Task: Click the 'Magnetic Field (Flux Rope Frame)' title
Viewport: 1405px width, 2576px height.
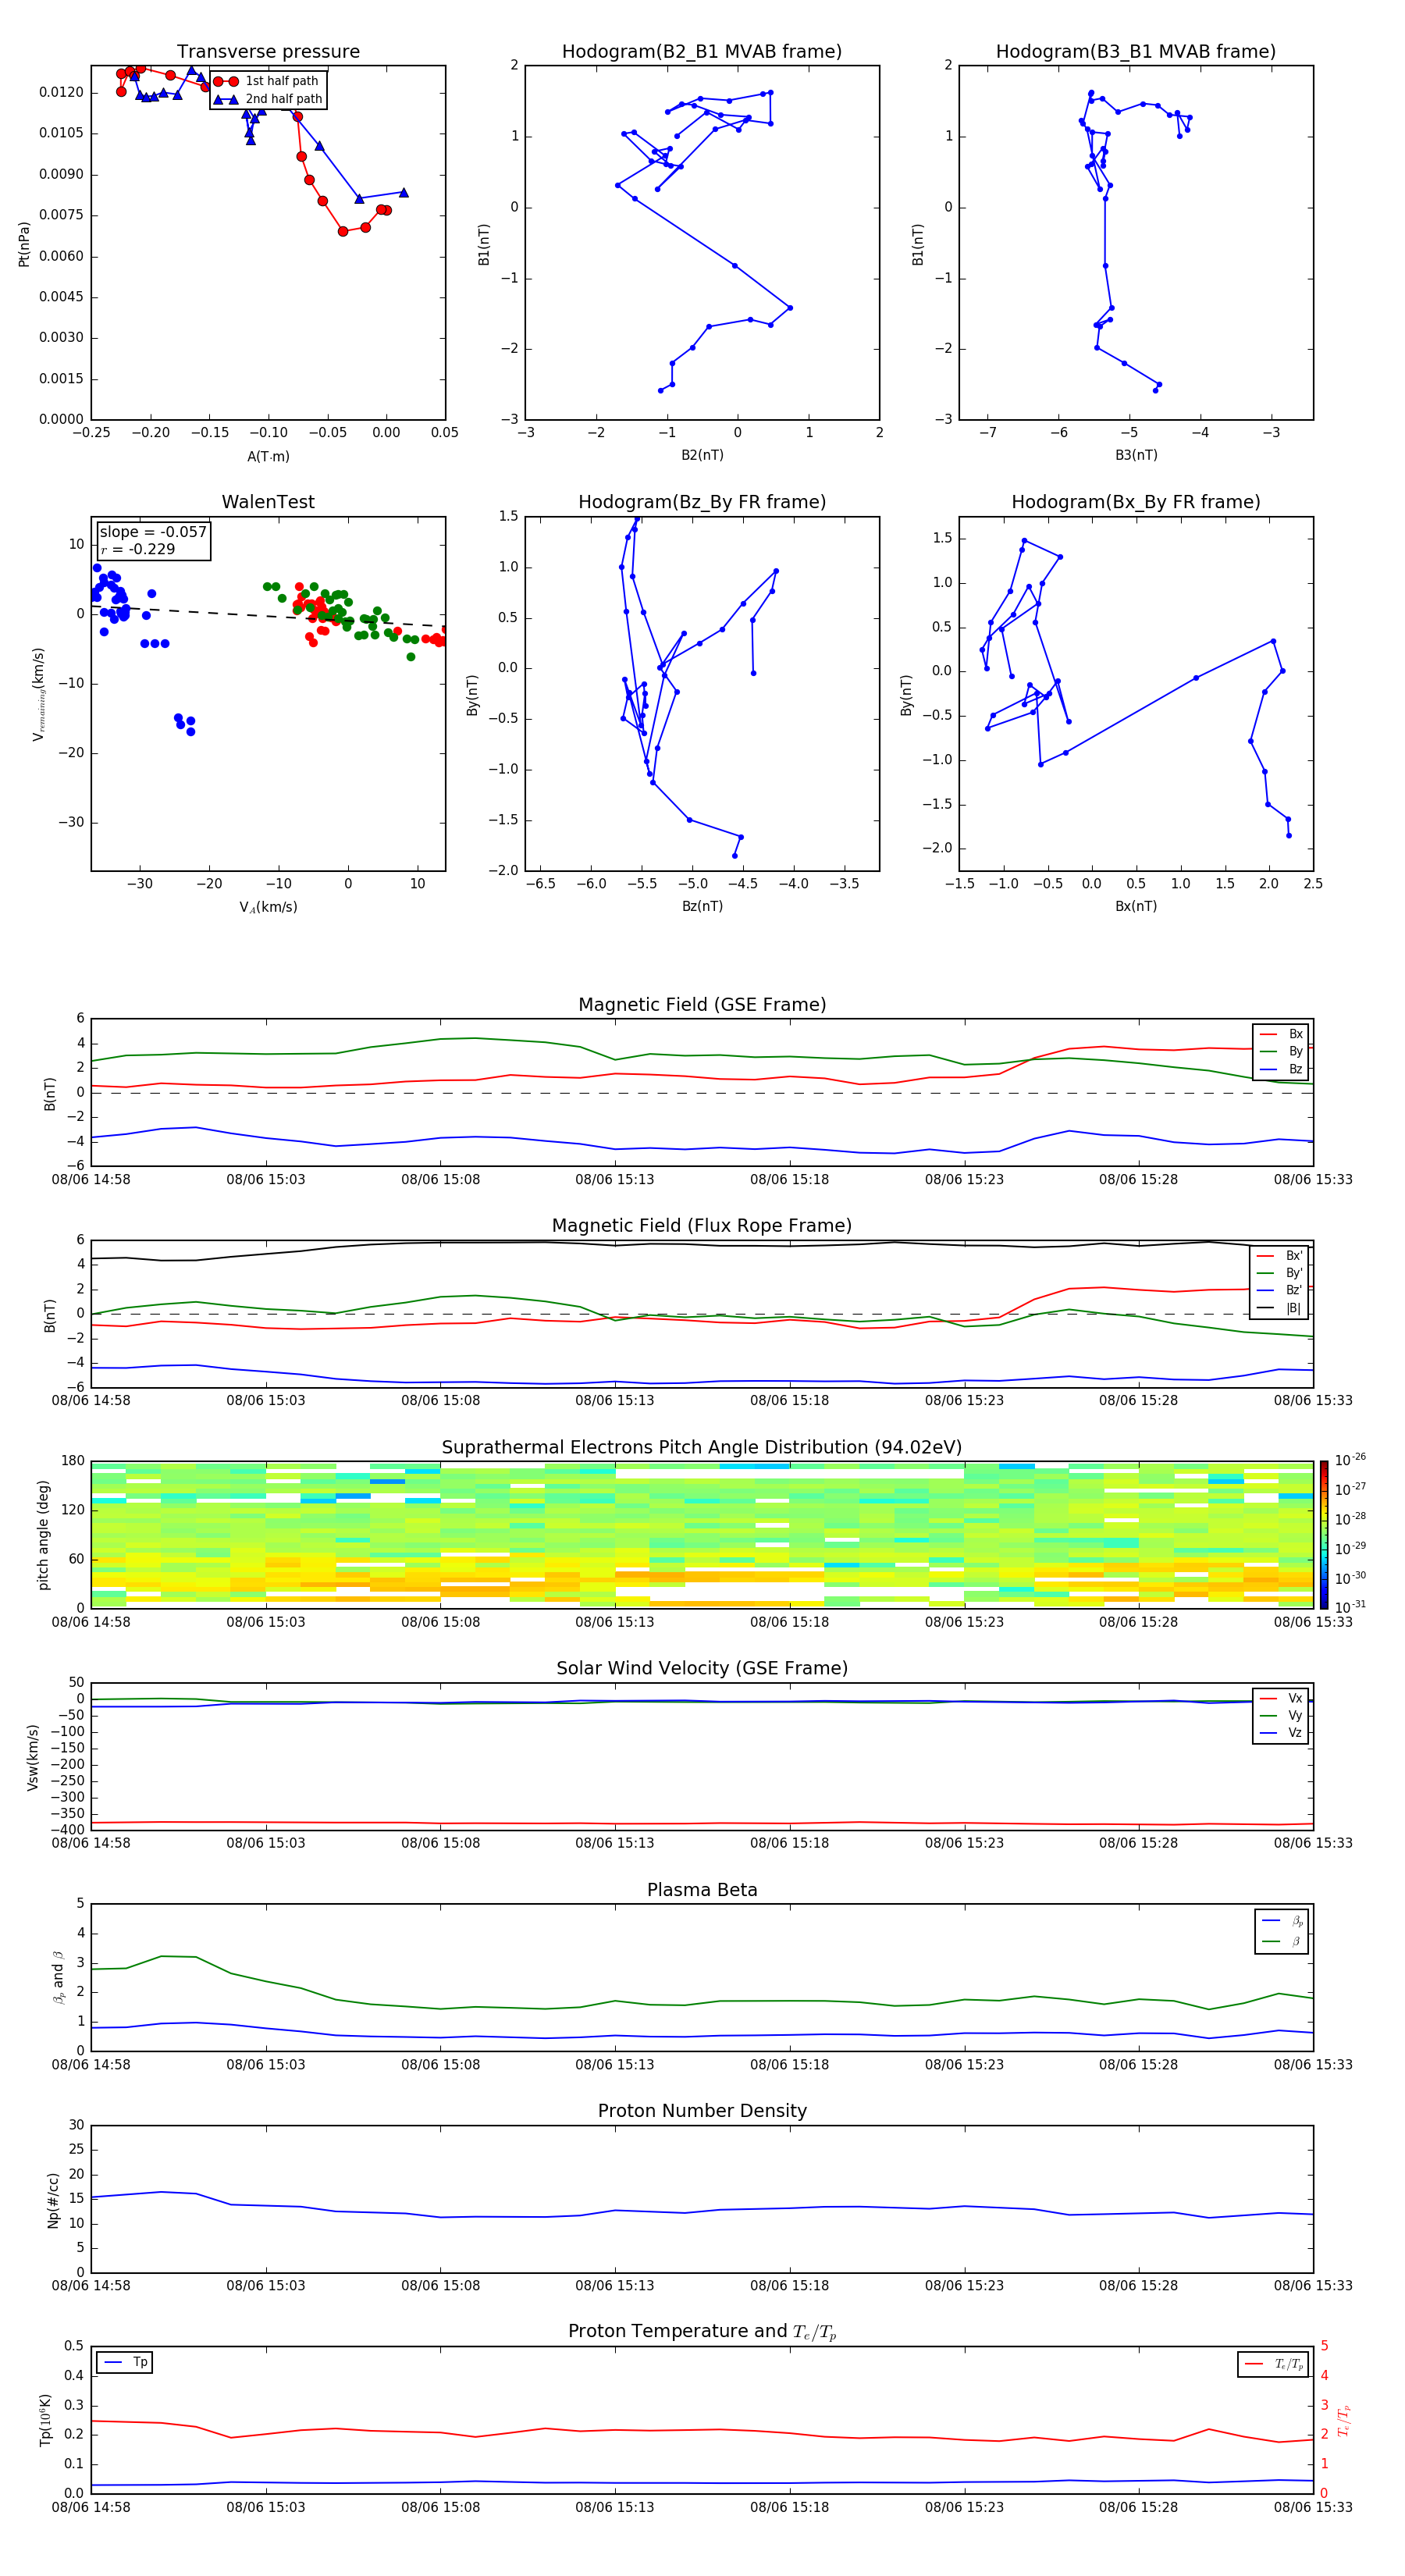Action: [702, 1226]
